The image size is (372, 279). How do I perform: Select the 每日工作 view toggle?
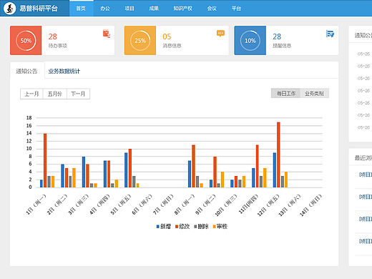285,93
